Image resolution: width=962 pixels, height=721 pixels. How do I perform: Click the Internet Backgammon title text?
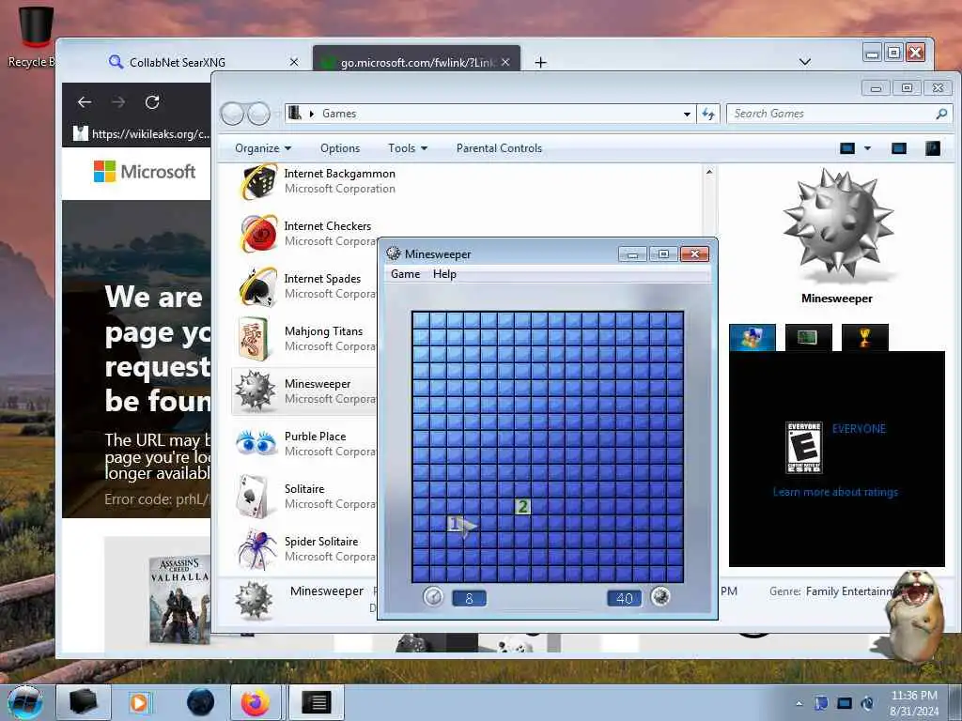click(x=339, y=174)
